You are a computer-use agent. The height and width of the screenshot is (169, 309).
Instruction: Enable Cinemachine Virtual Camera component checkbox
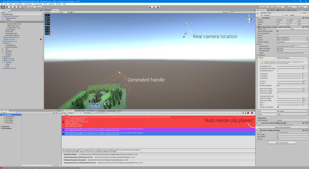(261, 27)
